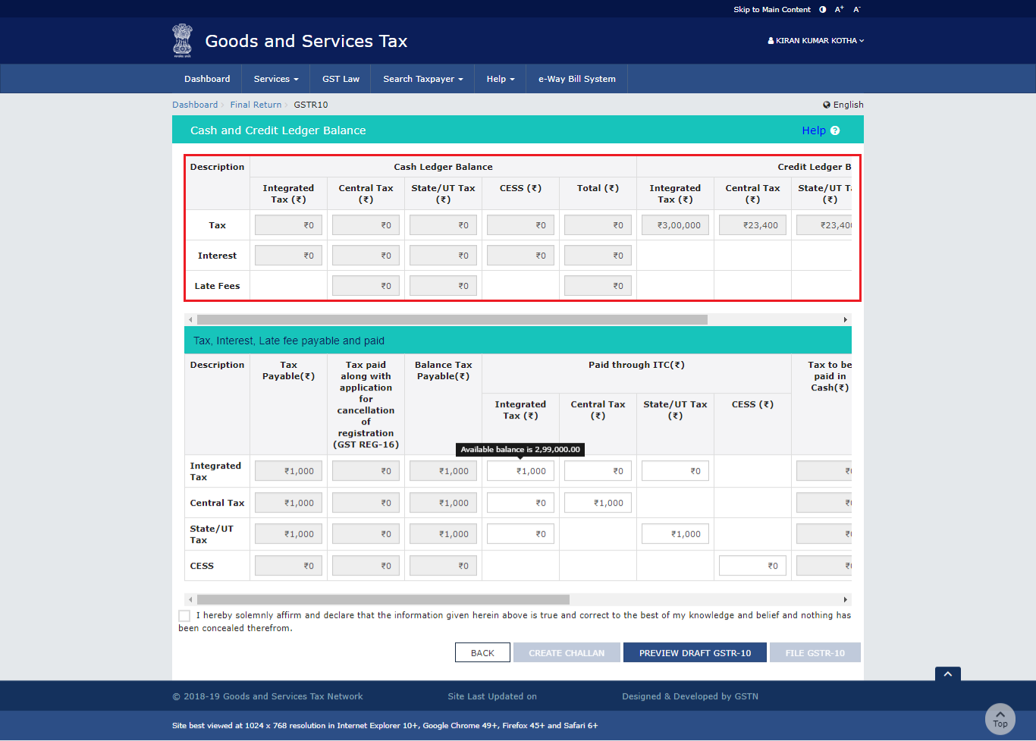This screenshot has height=741, width=1036.
Task: Open the e-Way Bill System menu item
Action: click(576, 78)
